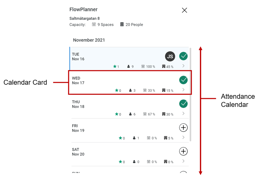
Task: Click the building icon showing 15% on Nov 17
Action: [x=163, y=90]
